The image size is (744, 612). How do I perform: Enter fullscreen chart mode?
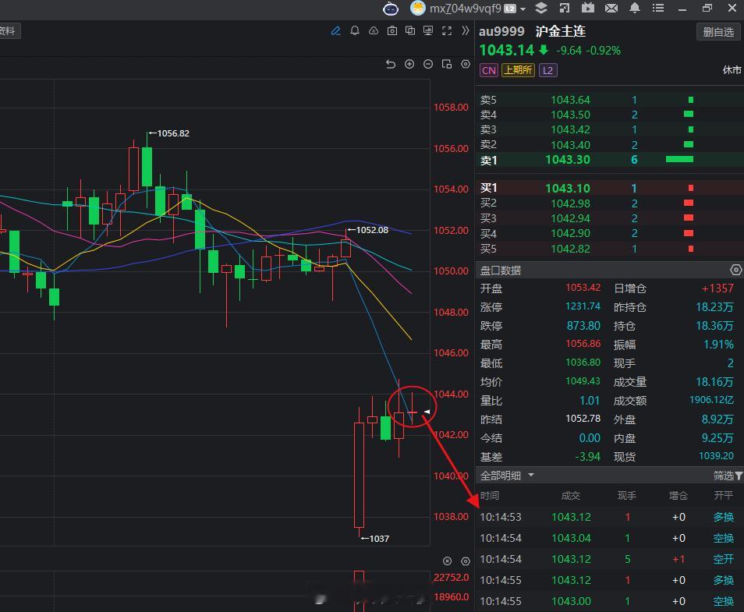pos(447,31)
